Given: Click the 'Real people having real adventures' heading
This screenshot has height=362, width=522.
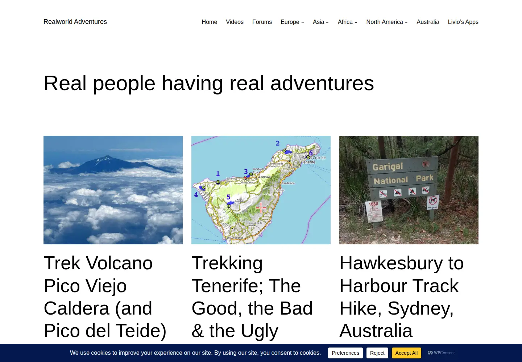Looking at the screenshot, I should 209,83.
